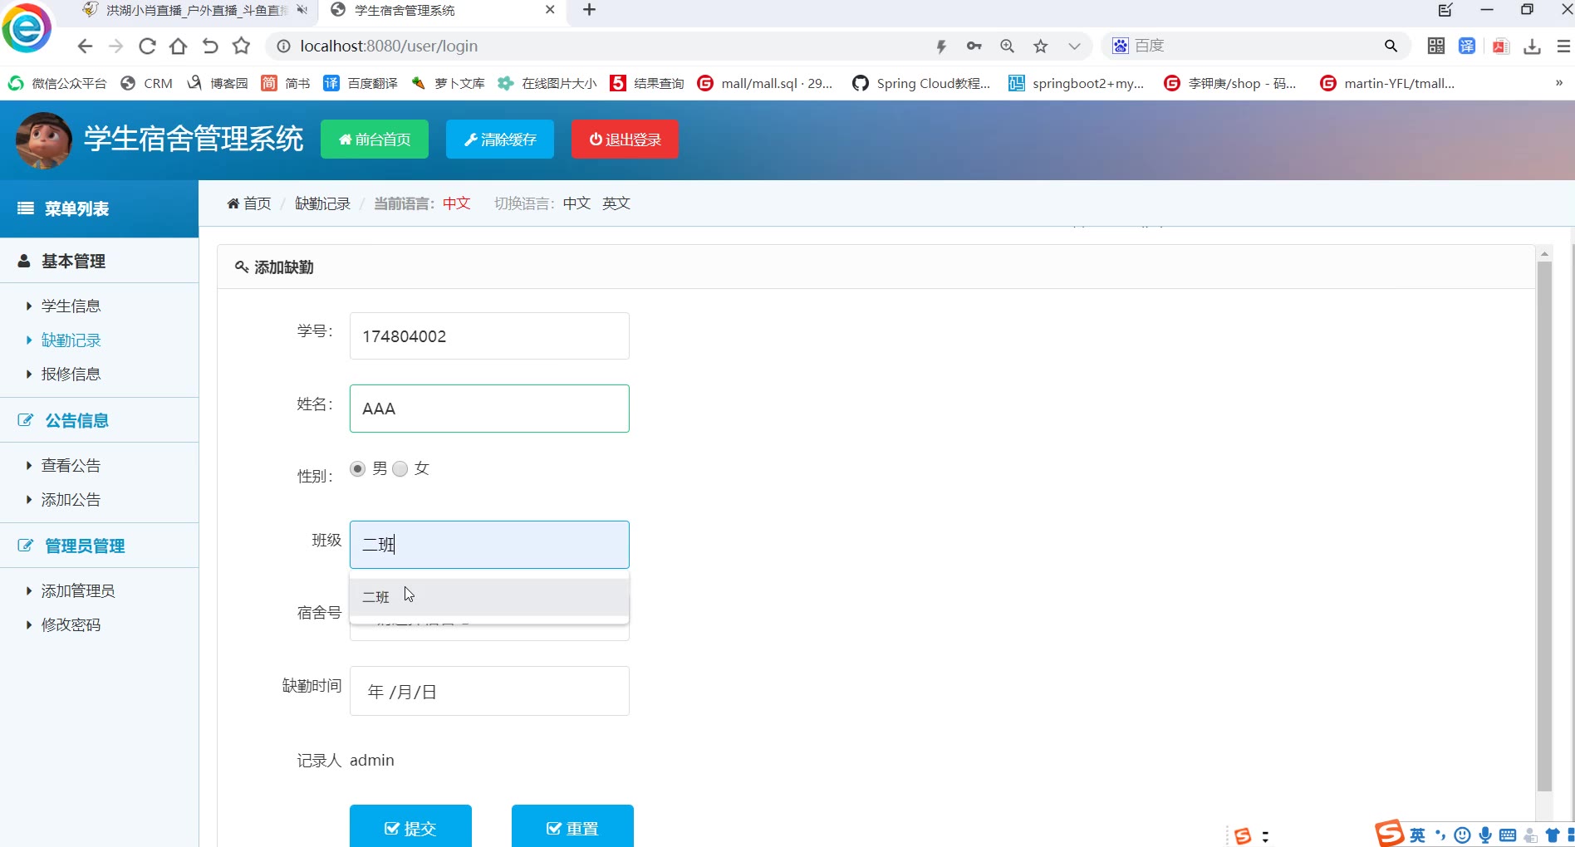Open the downloads icon in toolbar
The image size is (1575, 847).
pos(1533,47)
